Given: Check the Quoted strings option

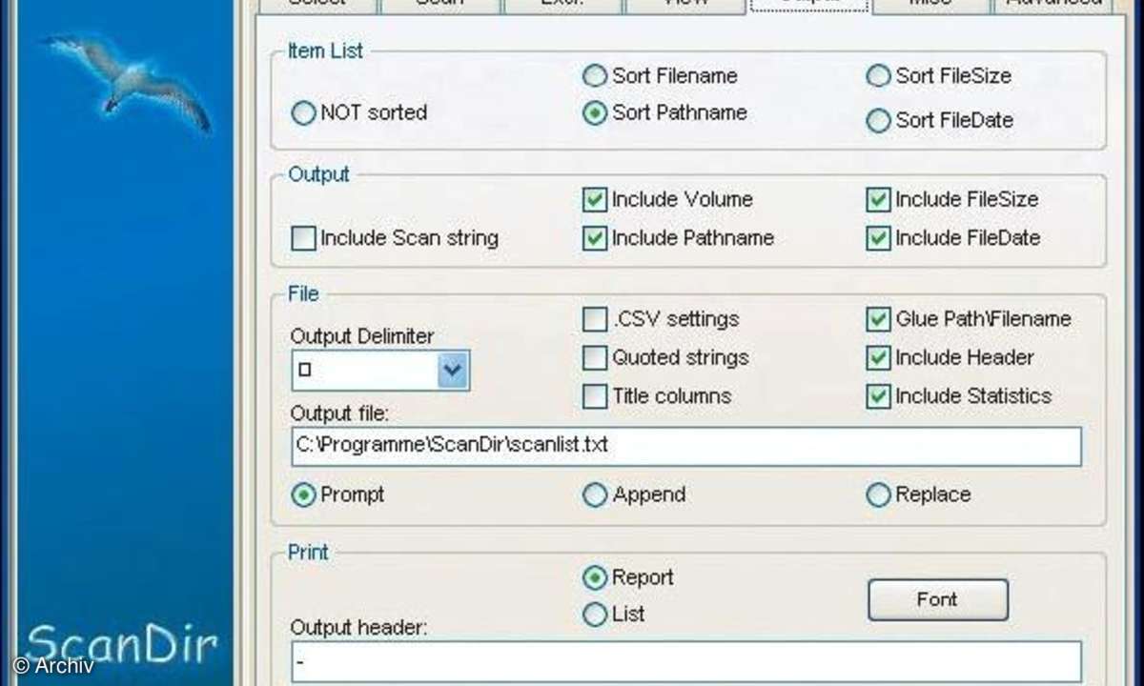Looking at the screenshot, I should [x=595, y=358].
